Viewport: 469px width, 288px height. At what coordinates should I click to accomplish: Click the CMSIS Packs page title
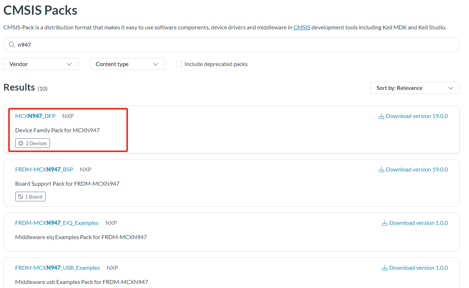pos(40,10)
